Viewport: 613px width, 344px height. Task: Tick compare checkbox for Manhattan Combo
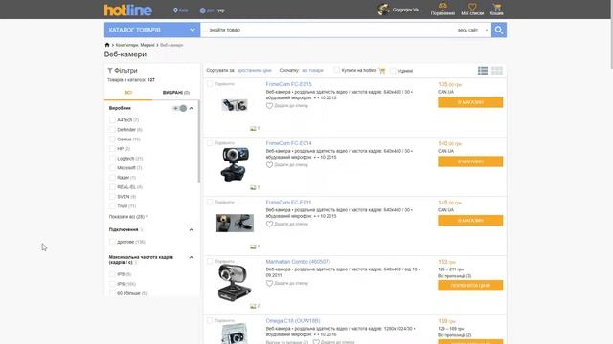210,261
